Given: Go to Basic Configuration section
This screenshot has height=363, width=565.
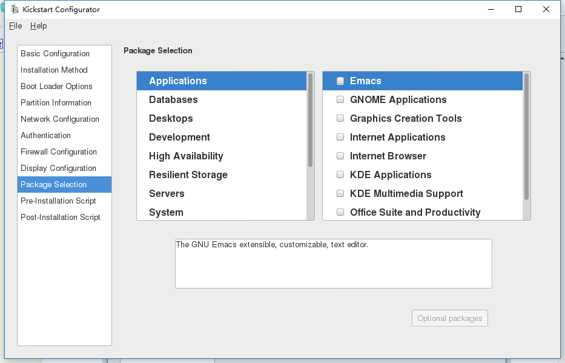Looking at the screenshot, I should pyautogui.click(x=55, y=53).
